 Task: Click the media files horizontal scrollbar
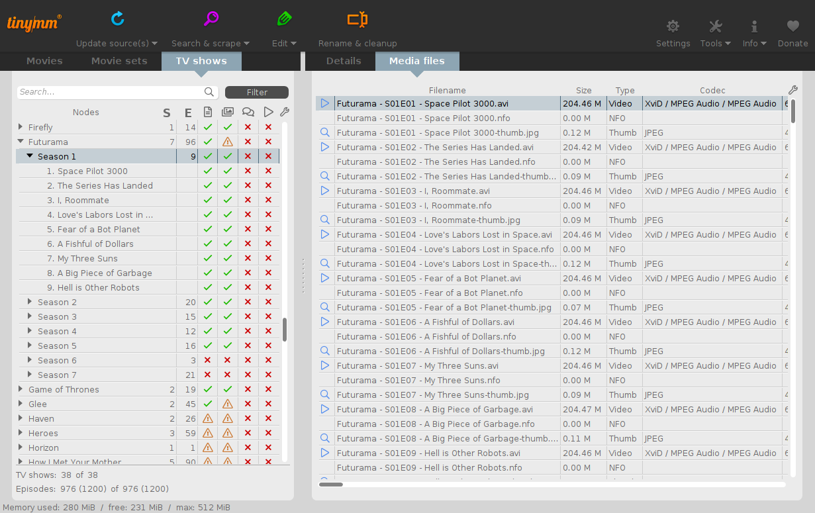pyautogui.click(x=331, y=485)
